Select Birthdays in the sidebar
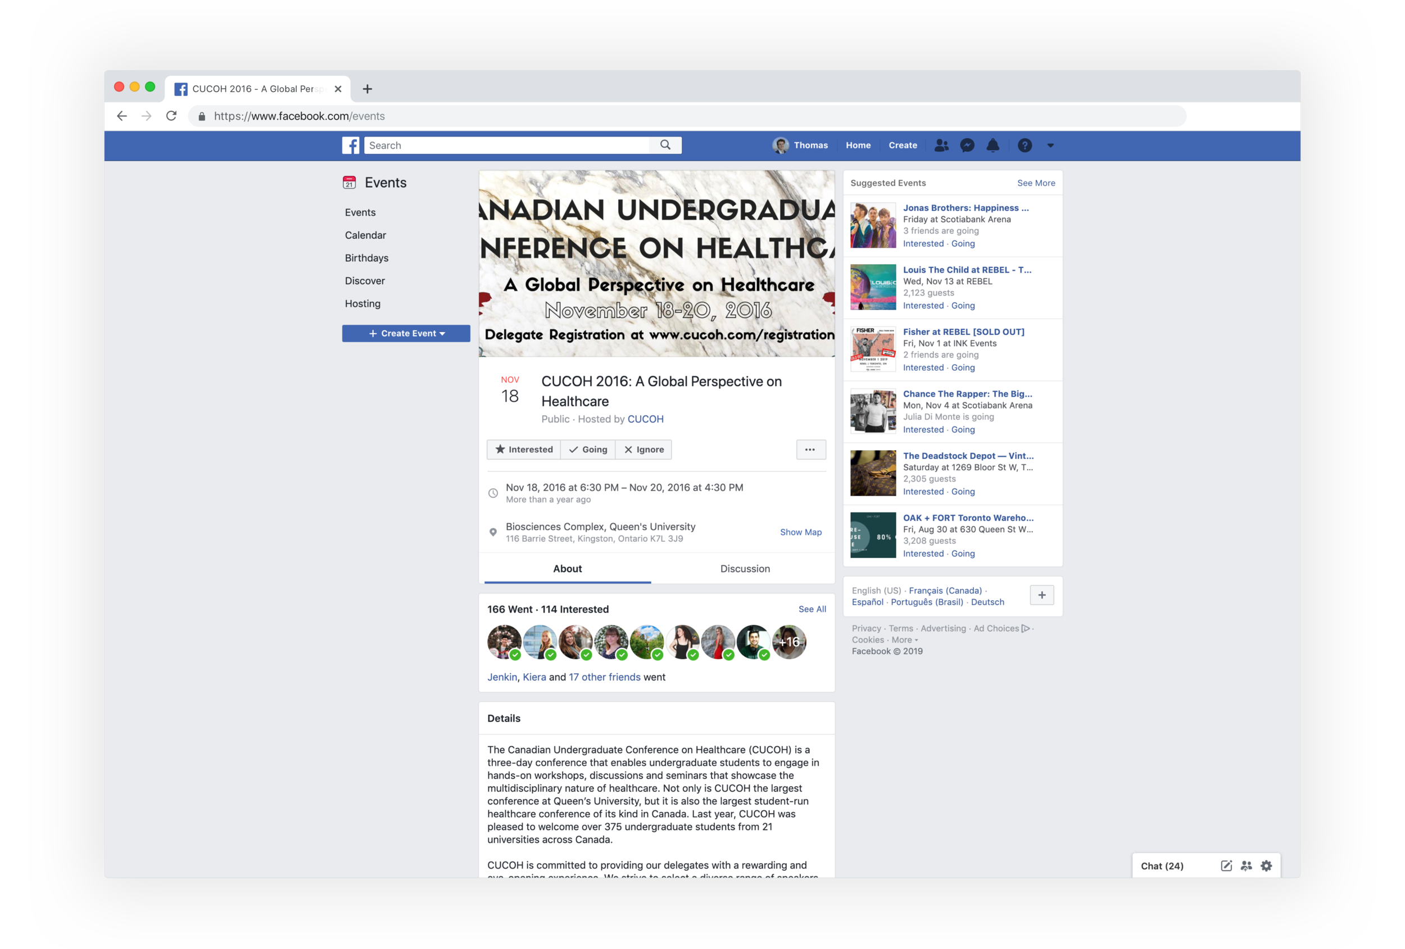This screenshot has height=949, width=1405. click(366, 258)
